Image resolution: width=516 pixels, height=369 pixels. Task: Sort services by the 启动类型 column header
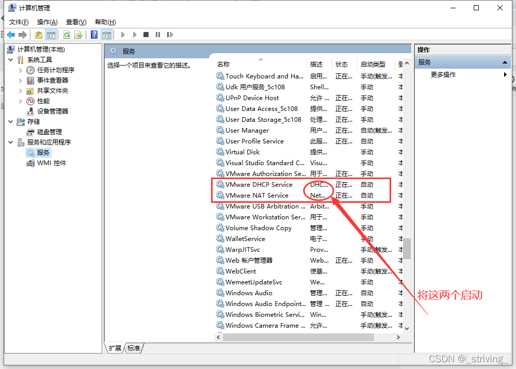(x=373, y=64)
